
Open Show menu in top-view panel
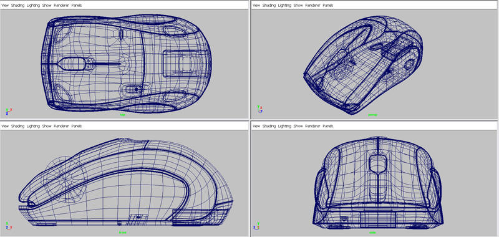click(47, 6)
